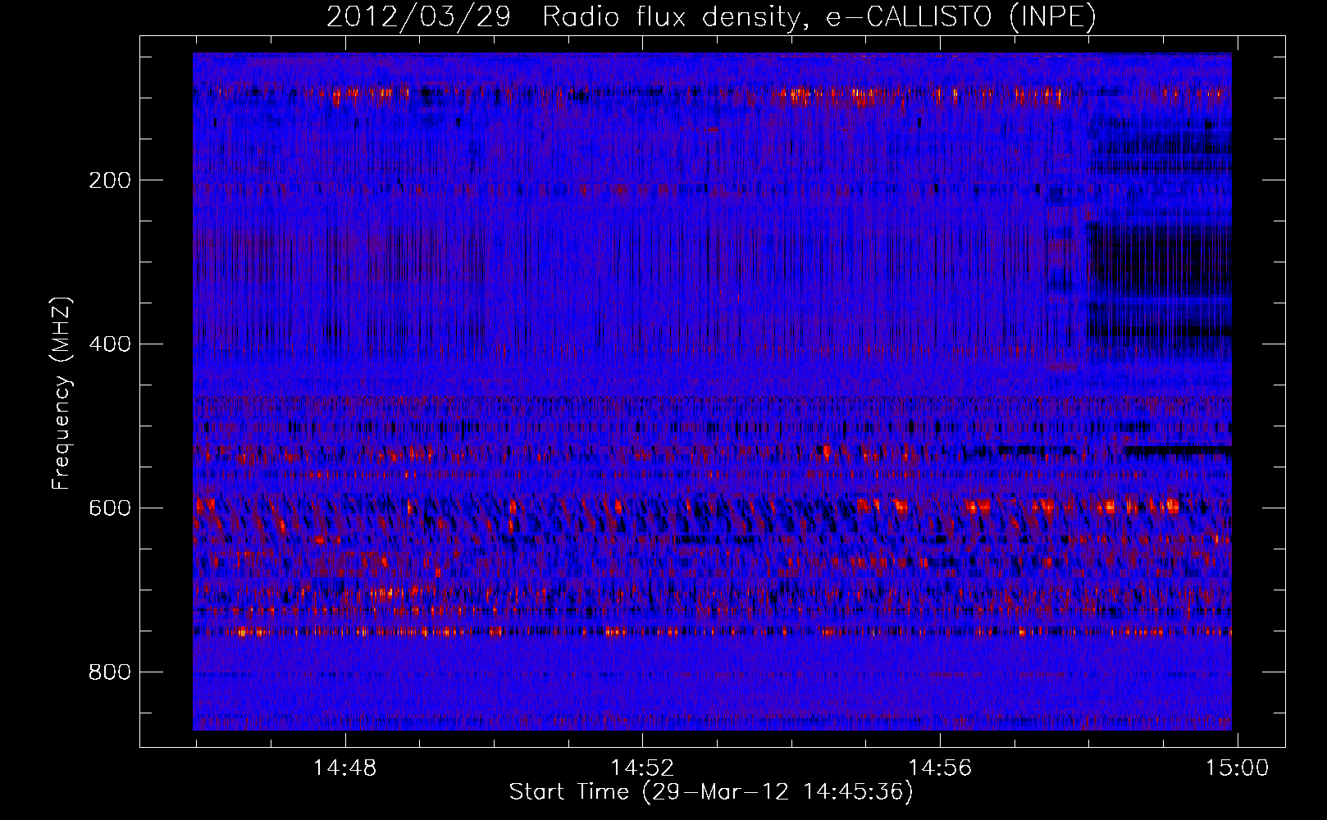Image resolution: width=1327 pixels, height=820 pixels.
Task: Click the 'Frequency (MHZ)' axis label
Action: tap(62, 394)
